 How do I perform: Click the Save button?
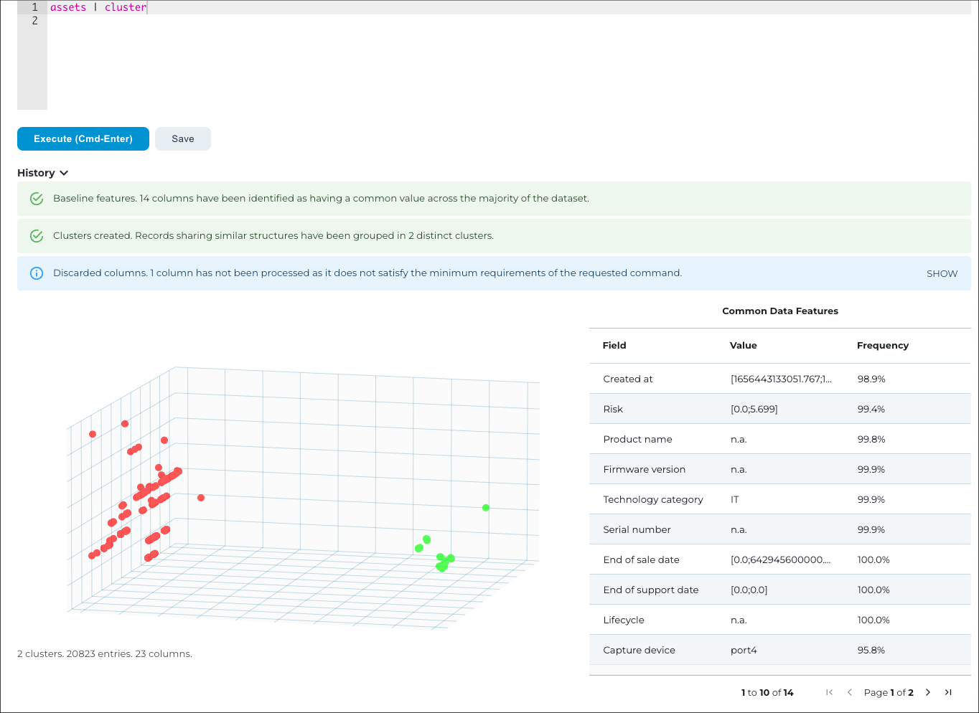183,139
